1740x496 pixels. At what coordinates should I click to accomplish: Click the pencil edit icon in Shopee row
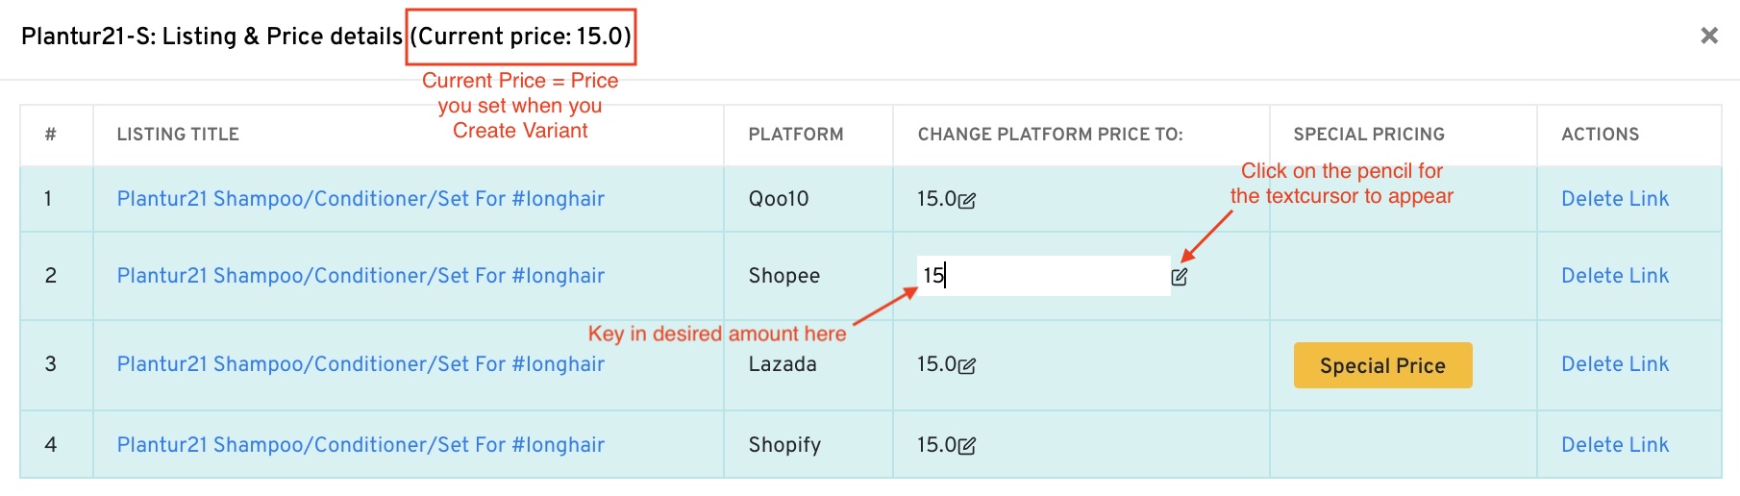pos(1180,277)
